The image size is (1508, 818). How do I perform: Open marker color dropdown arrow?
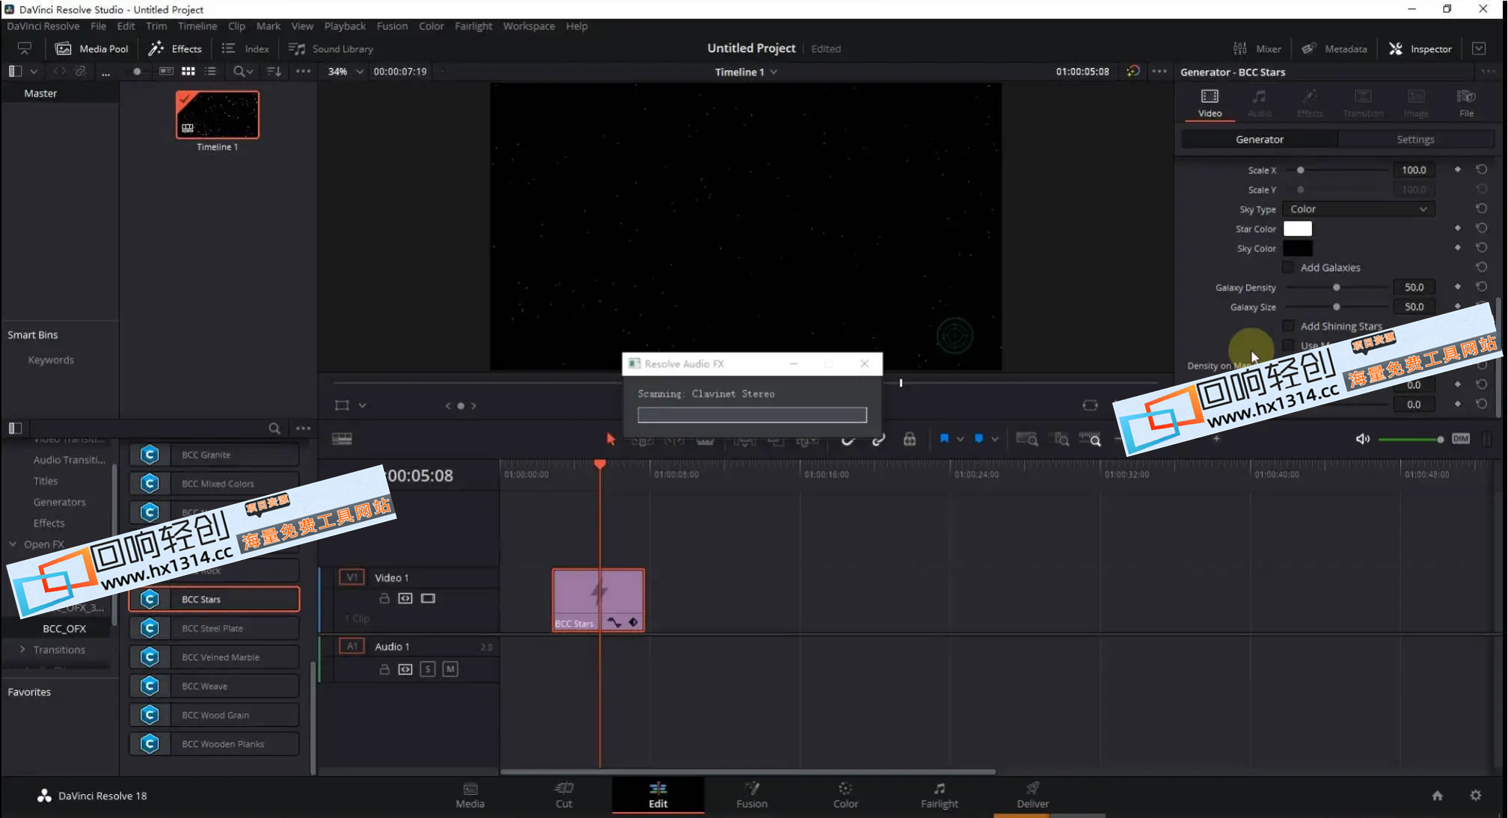[x=995, y=439]
